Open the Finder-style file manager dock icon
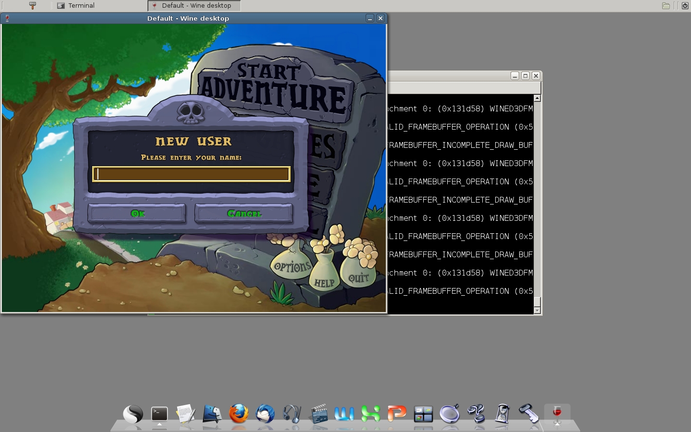This screenshot has height=432, width=691. 212,414
